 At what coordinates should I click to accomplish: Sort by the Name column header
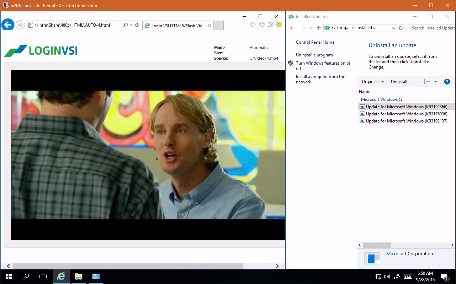coord(365,92)
